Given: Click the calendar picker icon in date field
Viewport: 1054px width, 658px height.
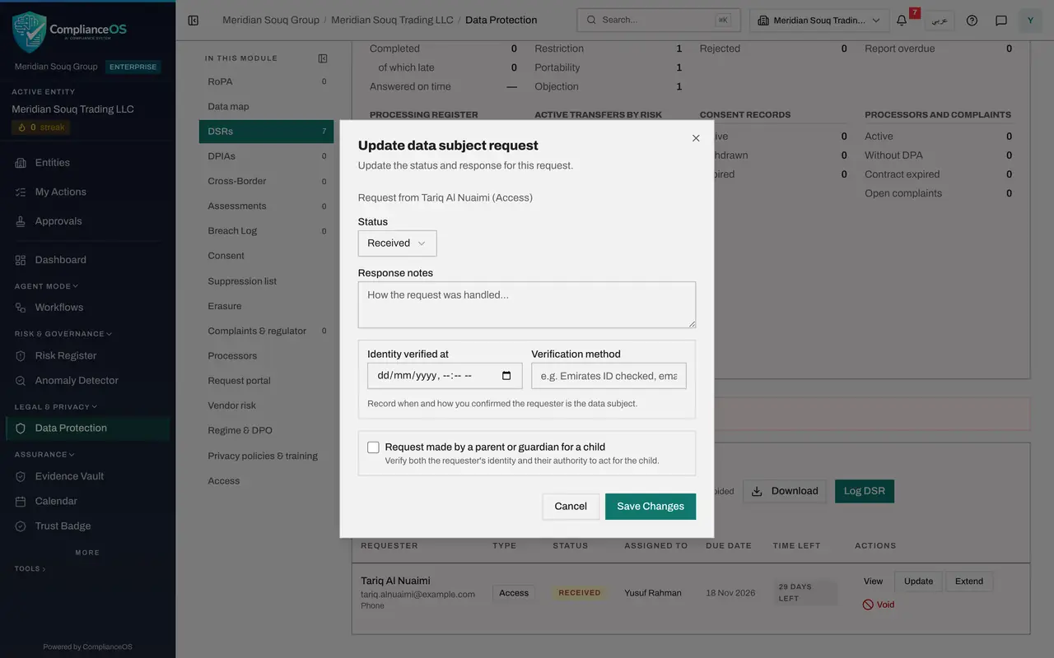Looking at the screenshot, I should pos(506,376).
